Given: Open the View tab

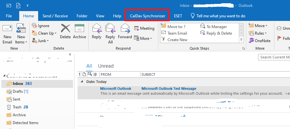Looking at the screenshot, I should tap(100, 16).
